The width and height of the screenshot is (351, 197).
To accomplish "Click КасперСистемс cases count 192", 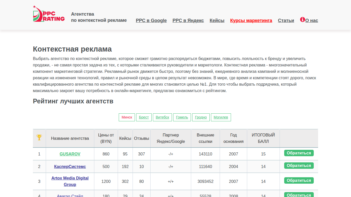I will click(125, 166).
